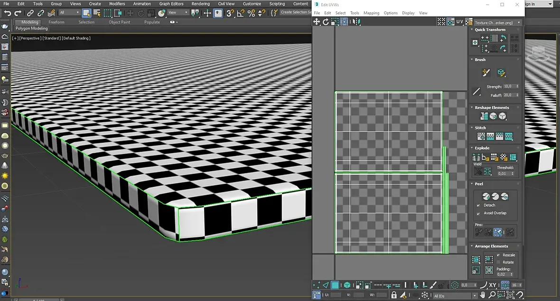Click the Polygon Modeling button

31,28
